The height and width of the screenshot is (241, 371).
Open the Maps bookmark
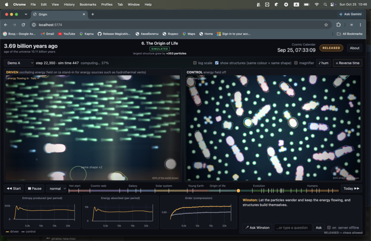click(x=189, y=34)
